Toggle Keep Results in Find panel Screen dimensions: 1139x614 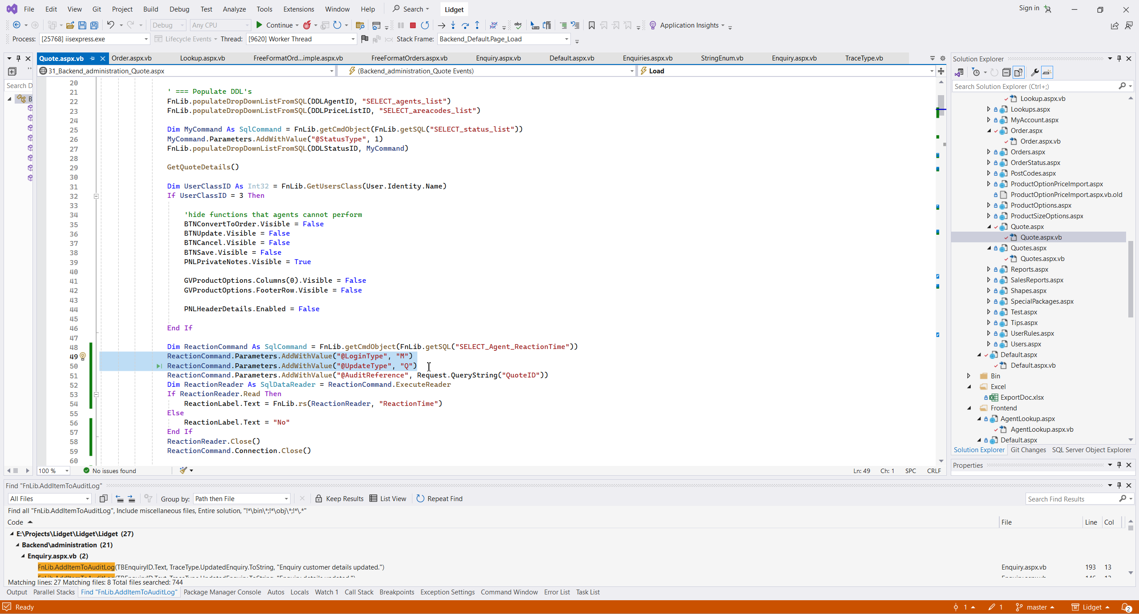(x=339, y=498)
